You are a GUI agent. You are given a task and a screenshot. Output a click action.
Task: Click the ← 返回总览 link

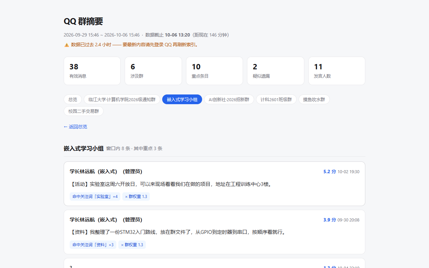click(75, 127)
